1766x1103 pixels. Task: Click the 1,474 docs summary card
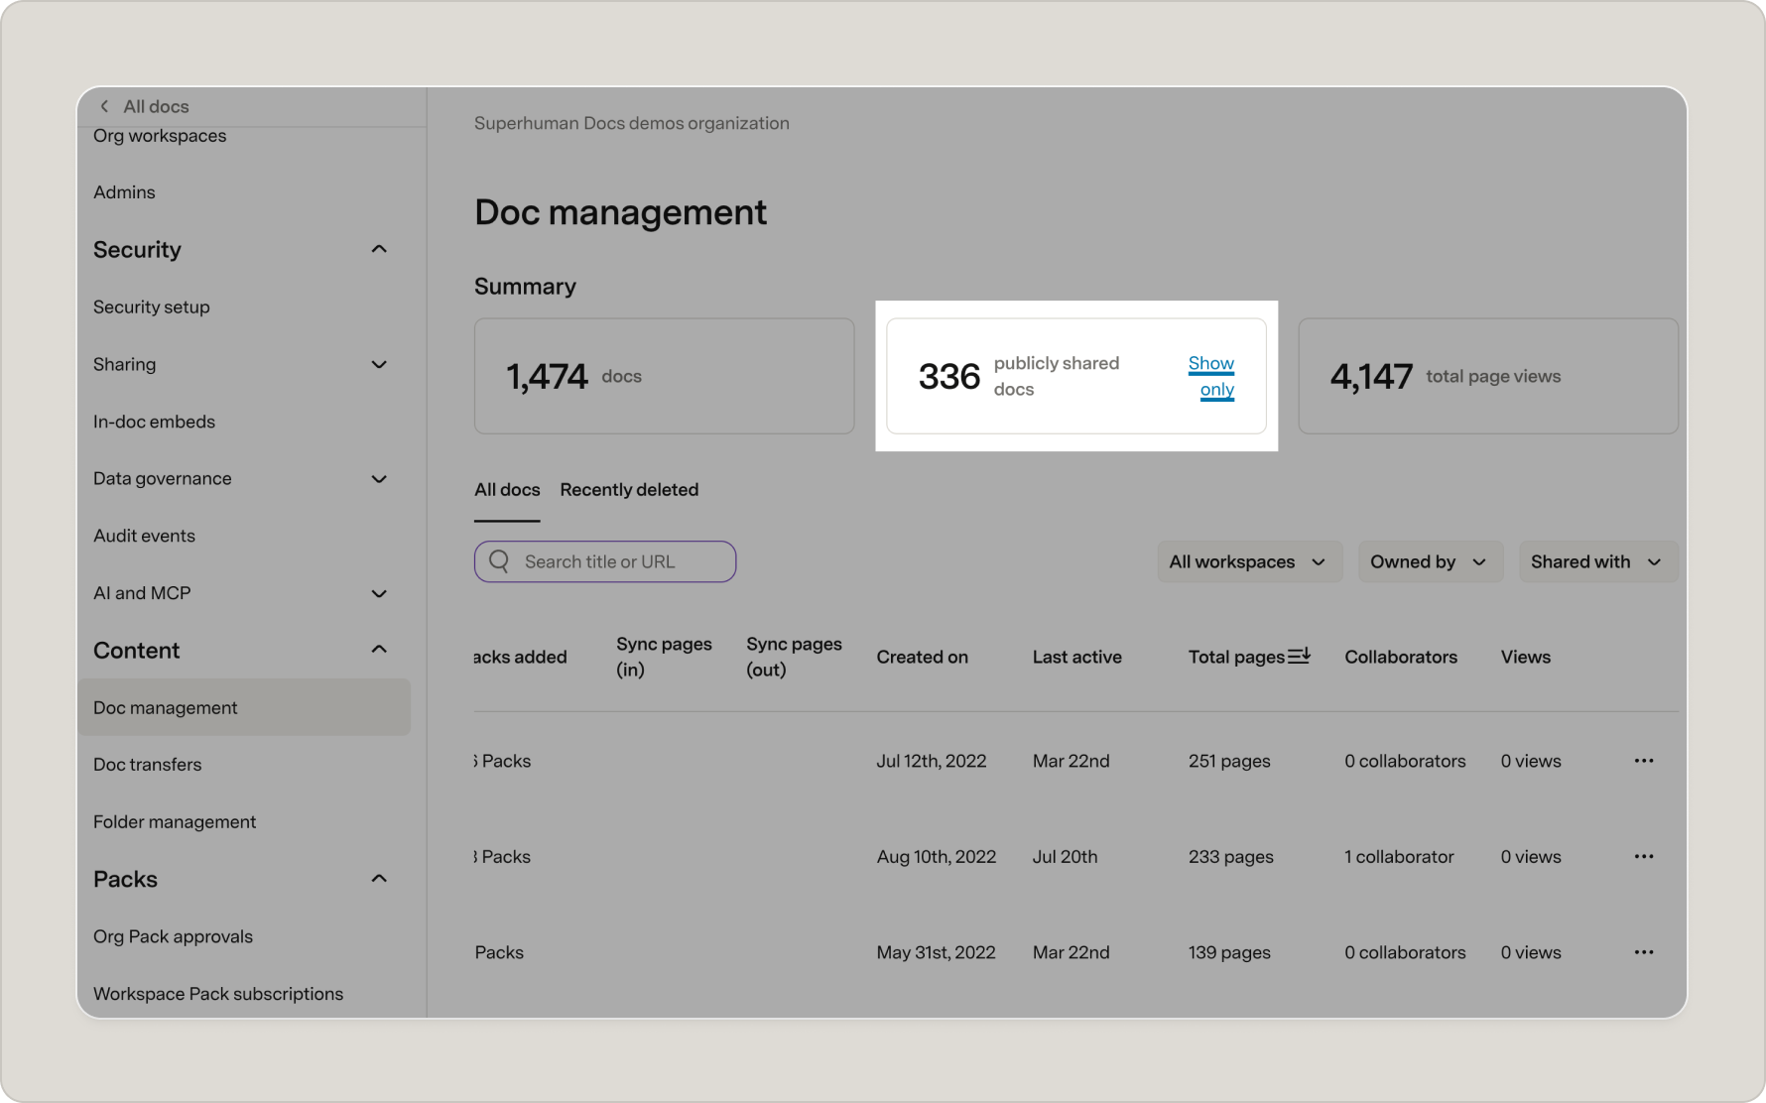click(x=664, y=376)
